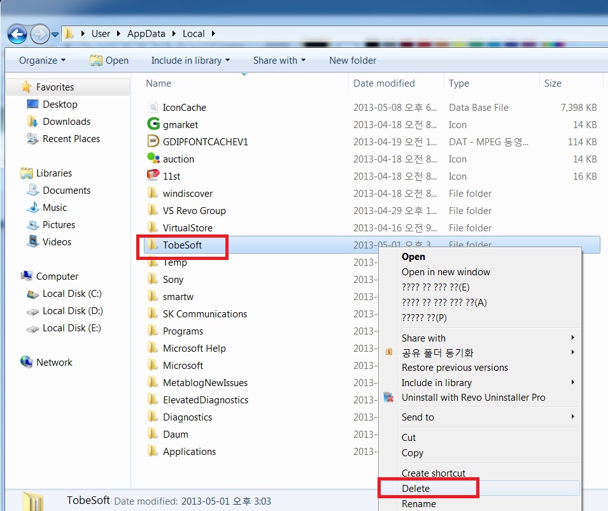Click AppData in the address breadcrumb
The height and width of the screenshot is (511, 608).
click(x=145, y=34)
